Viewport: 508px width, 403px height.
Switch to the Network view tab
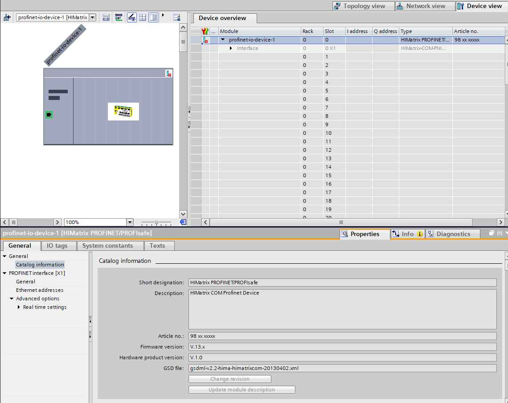[x=425, y=6]
